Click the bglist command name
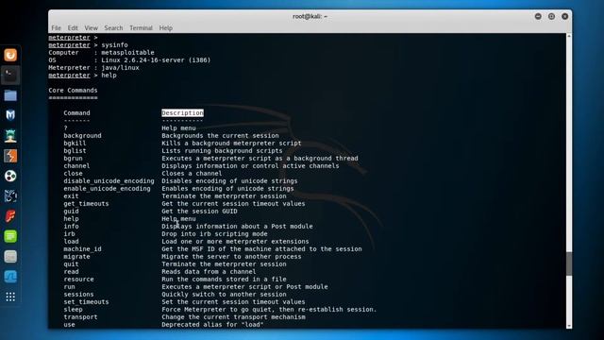This screenshot has width=604, height=340. (75, 151)
